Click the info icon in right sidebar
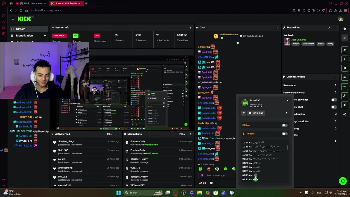This screenshot has height=197, width=350. click(x=345, y=29)
